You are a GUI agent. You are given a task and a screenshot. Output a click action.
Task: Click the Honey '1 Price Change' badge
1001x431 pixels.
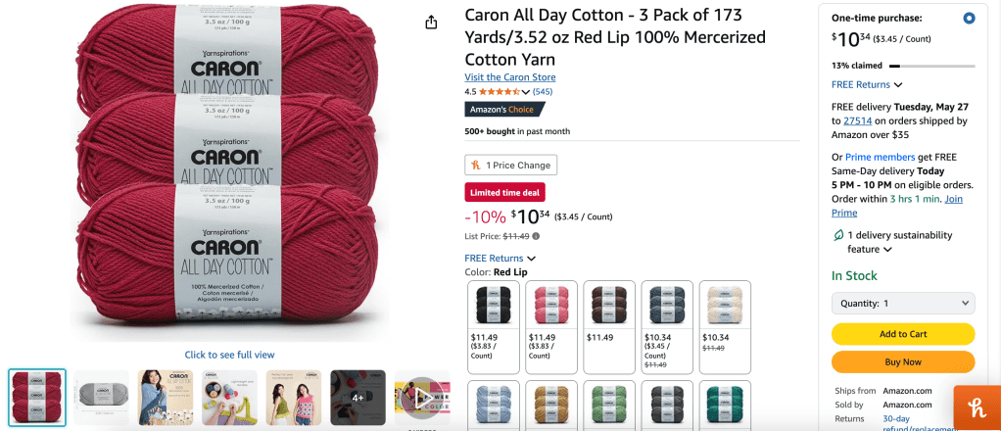pyautogui.click(x=510, y=166)
